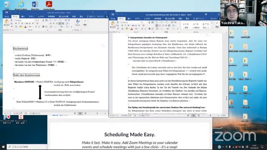This screenshot has width=267, height=150.
Task: Open the ファイル tab in left Word window
Action: tap(7, 17)
